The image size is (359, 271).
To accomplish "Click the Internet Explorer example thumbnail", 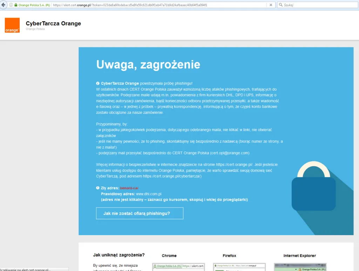I will click(x=300, y=267).
